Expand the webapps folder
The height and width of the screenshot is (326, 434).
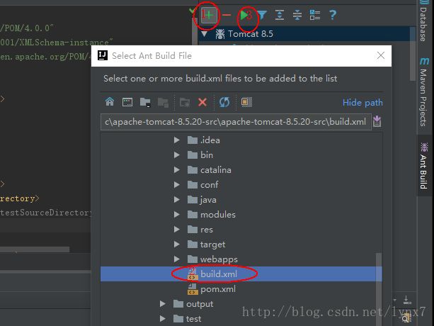(x=176, y=259)
